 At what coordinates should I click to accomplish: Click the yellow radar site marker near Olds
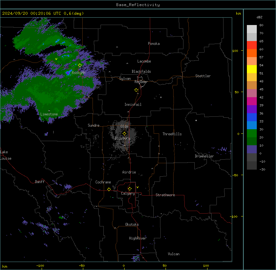click(124, 133)
